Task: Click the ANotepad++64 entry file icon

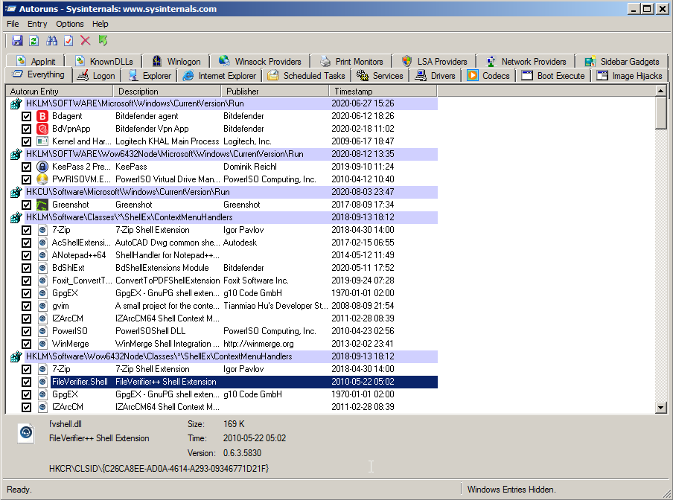Action: click(42, 255)
